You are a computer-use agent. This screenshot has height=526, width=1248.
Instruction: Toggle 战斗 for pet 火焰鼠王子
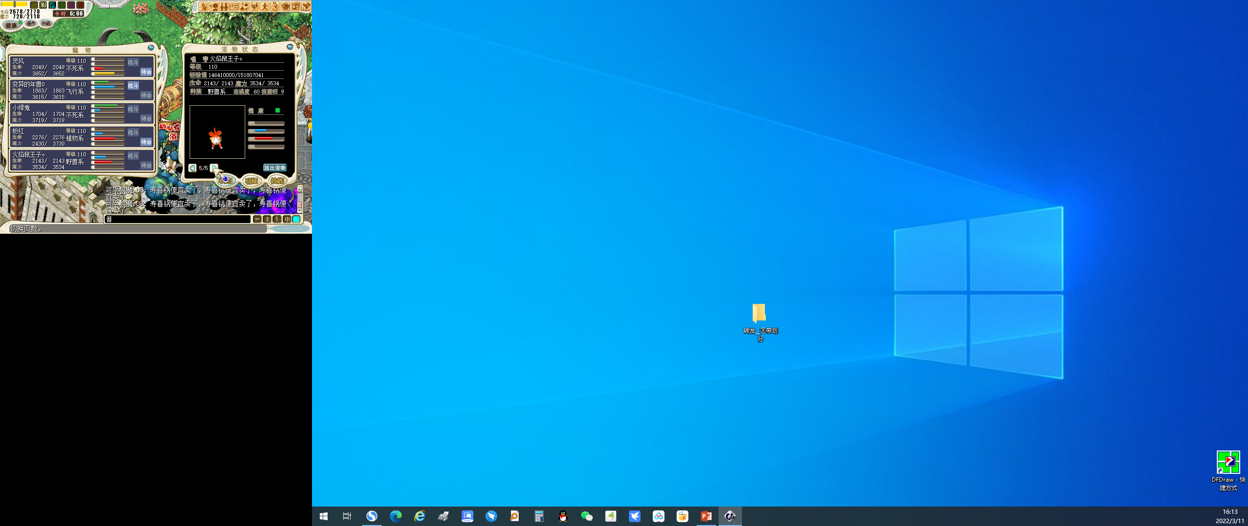tap(133, 156)
